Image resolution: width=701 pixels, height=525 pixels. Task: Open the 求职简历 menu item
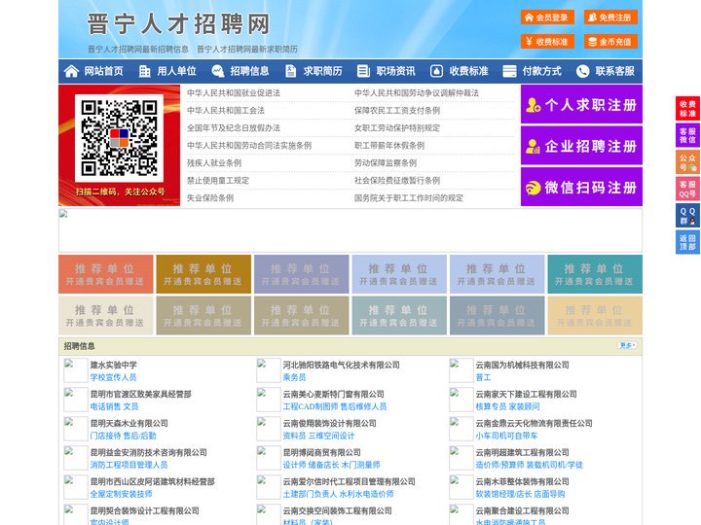323,71
